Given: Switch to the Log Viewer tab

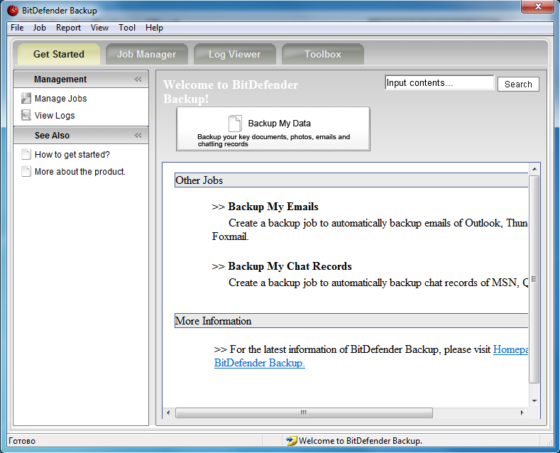Looking at the screenshot, I should click(235, 54).
